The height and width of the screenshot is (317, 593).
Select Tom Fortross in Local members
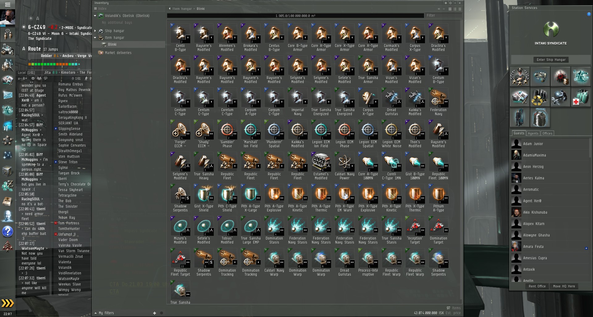point(69,223)
